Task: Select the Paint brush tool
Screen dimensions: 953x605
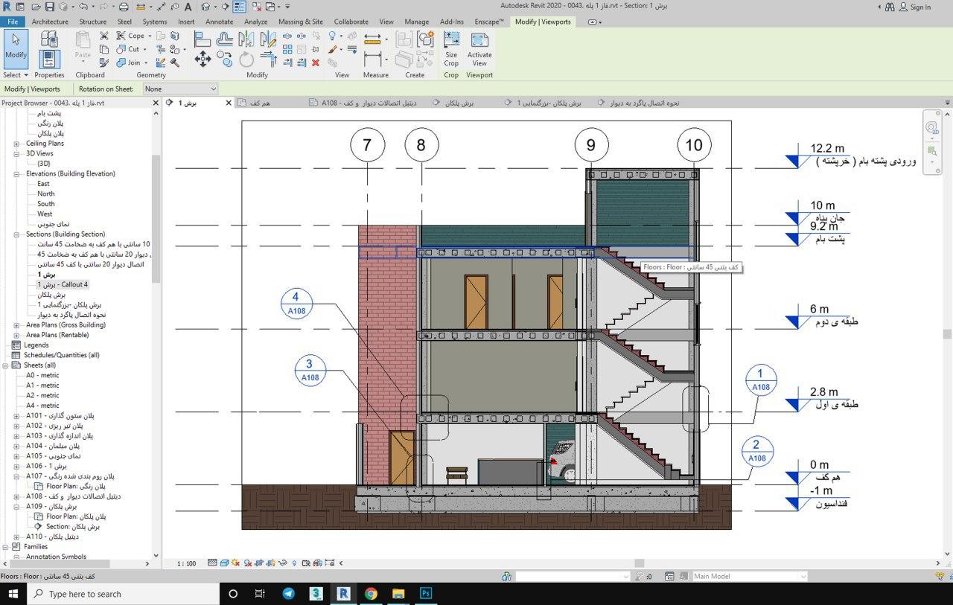Action: click(x=333, y=49)
